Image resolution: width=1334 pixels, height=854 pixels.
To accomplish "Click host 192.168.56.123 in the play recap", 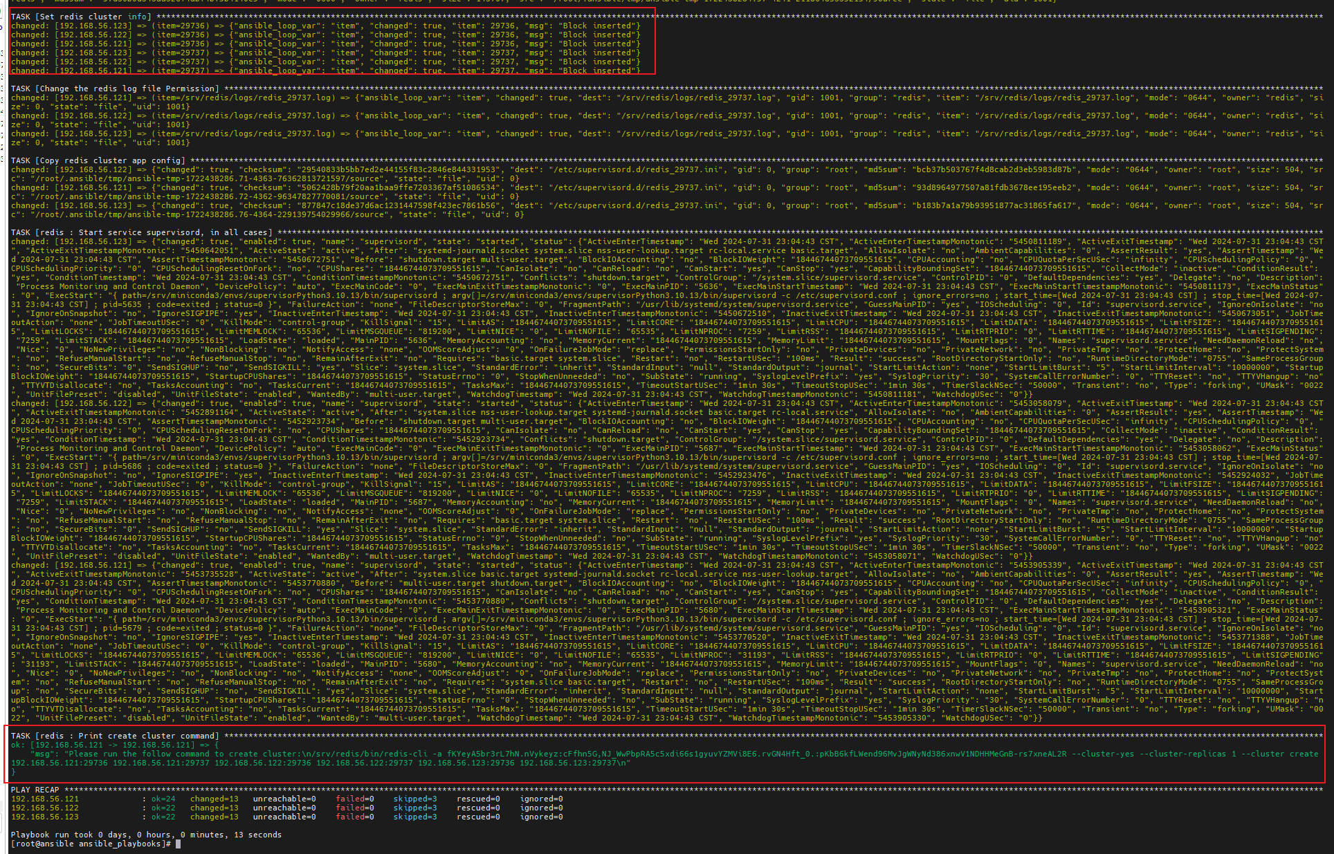I will 45,817.
